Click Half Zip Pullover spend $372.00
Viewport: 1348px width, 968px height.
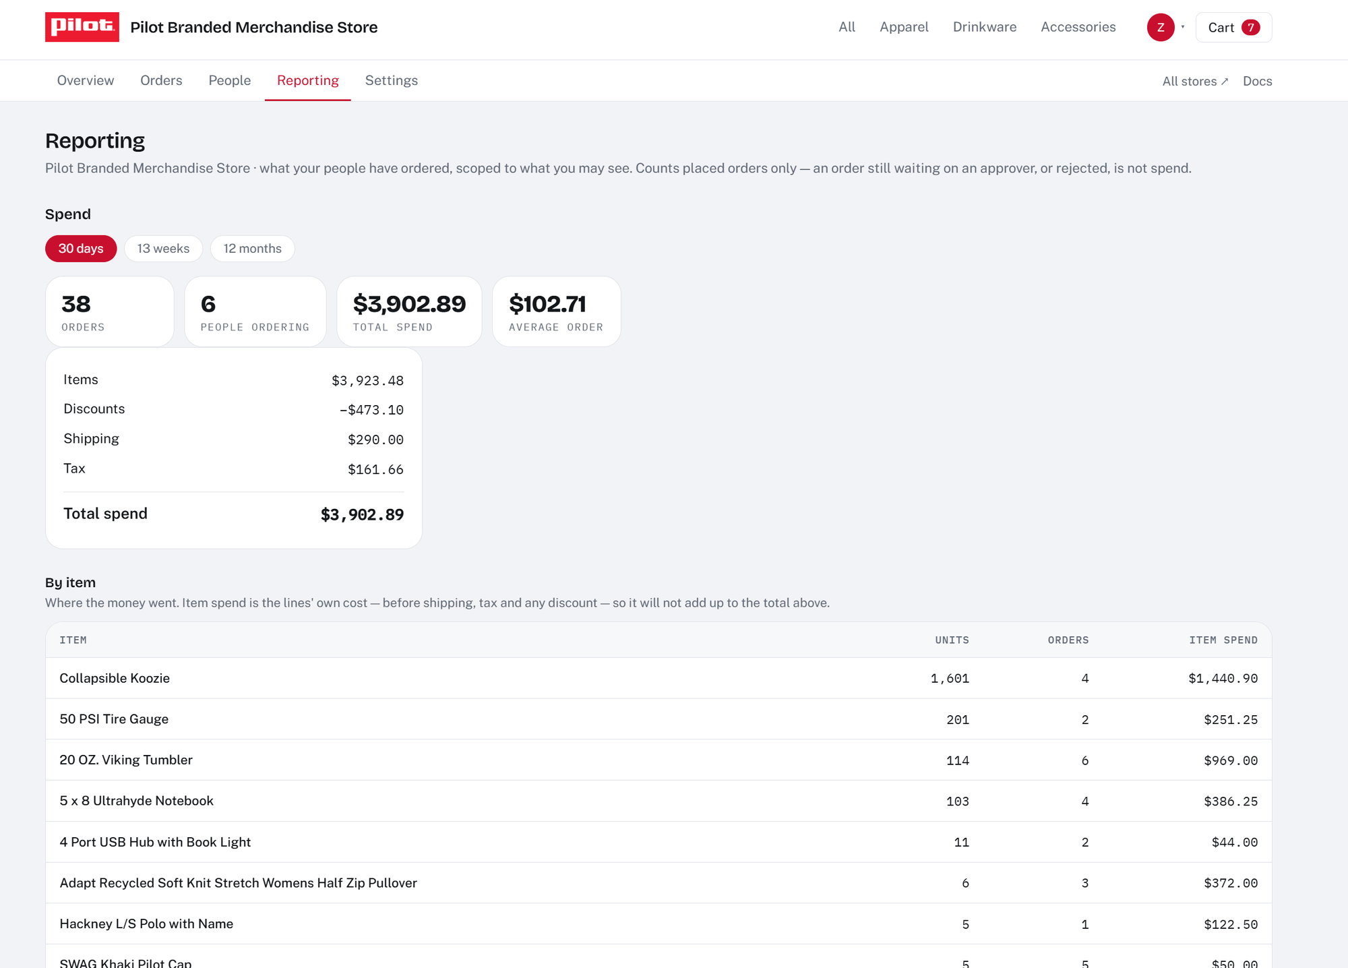[x=1231, y=883]
